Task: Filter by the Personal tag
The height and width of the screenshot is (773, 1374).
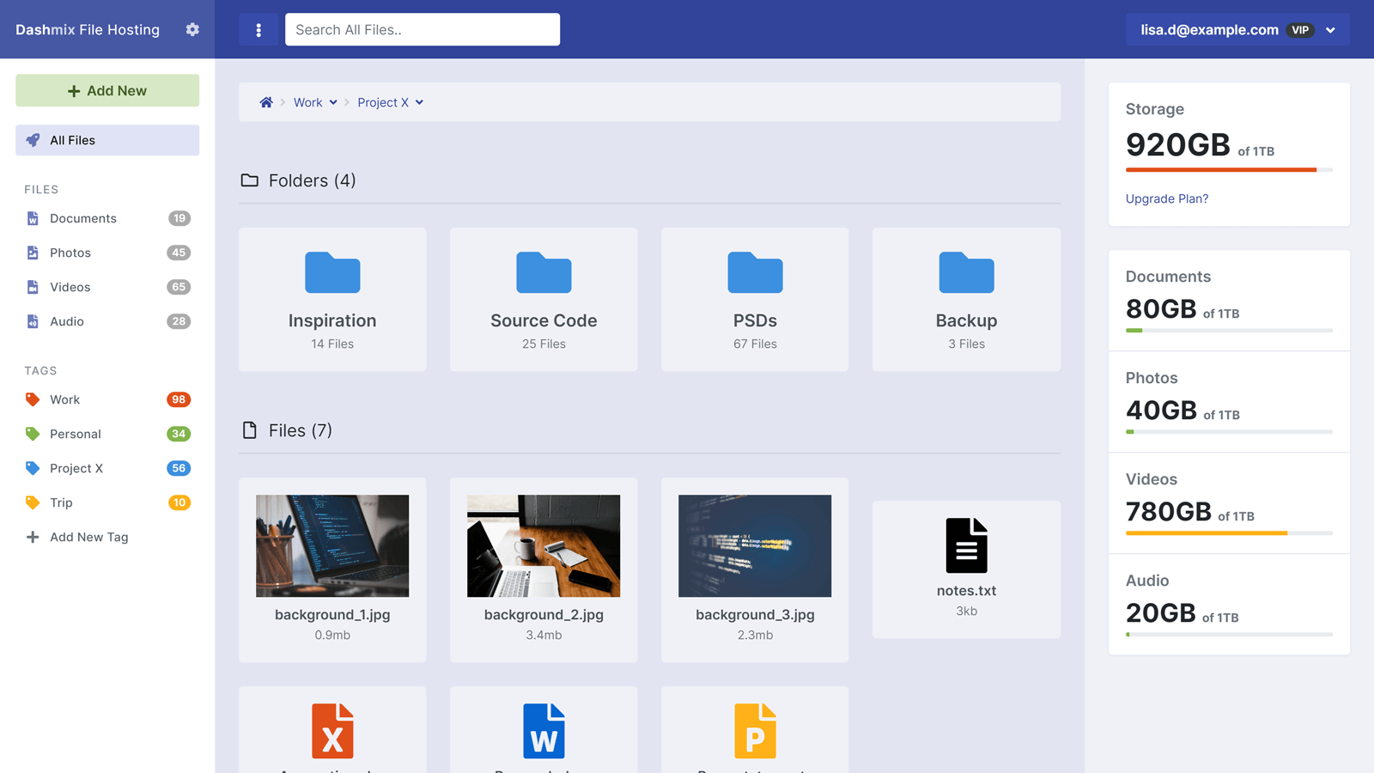Action: tap(76, 434)
